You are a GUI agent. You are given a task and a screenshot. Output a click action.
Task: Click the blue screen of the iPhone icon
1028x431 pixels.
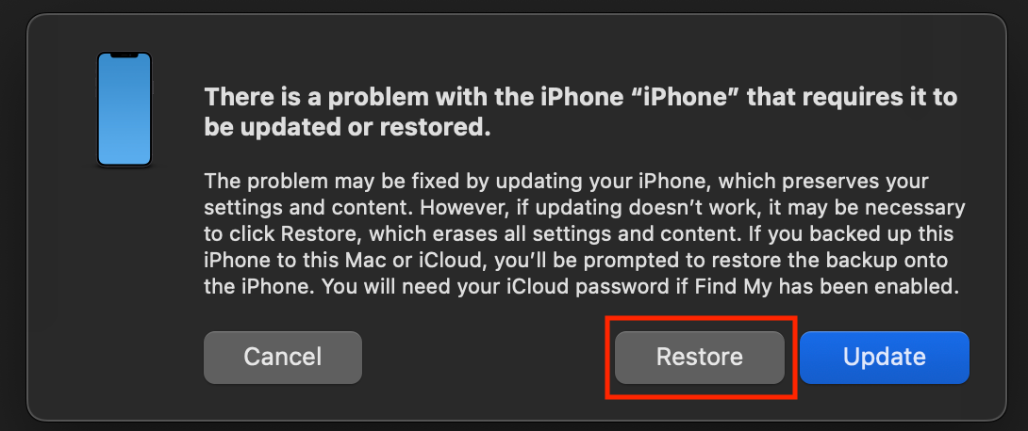[124, 111]
